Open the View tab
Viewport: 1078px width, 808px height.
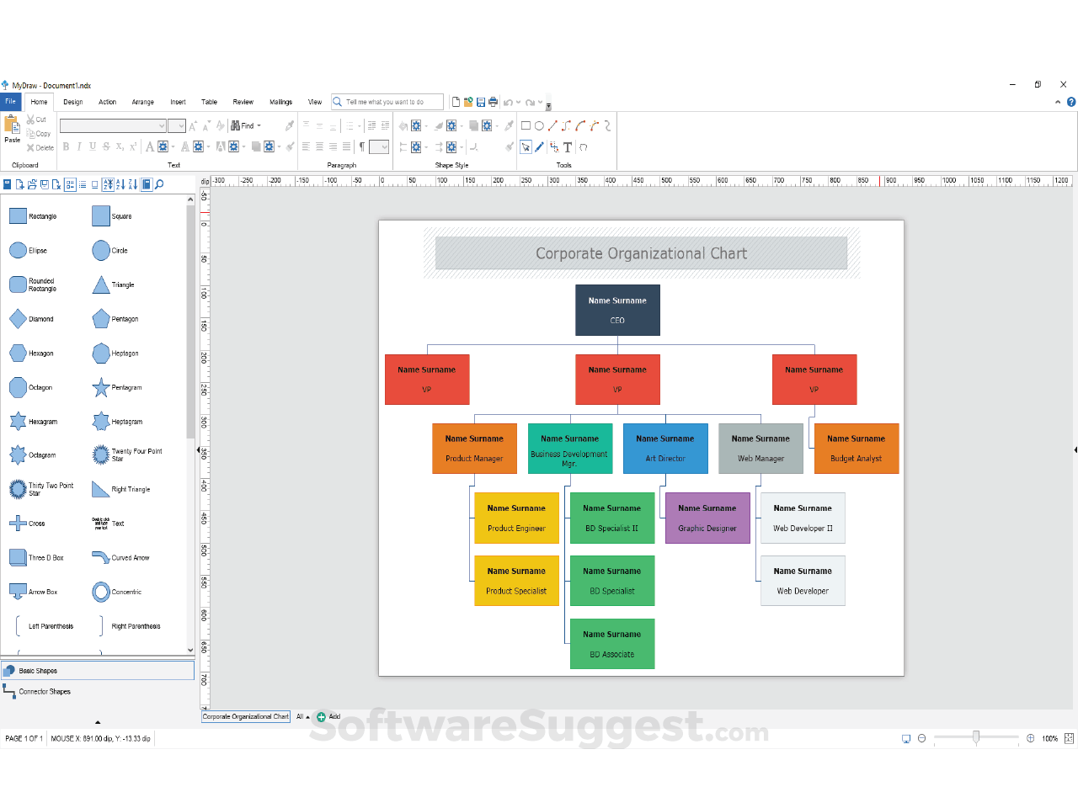315,102
